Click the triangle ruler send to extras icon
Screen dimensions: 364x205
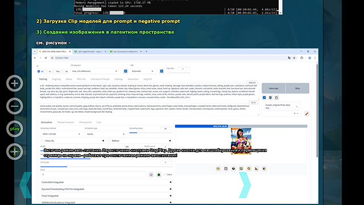click(257, 169)
